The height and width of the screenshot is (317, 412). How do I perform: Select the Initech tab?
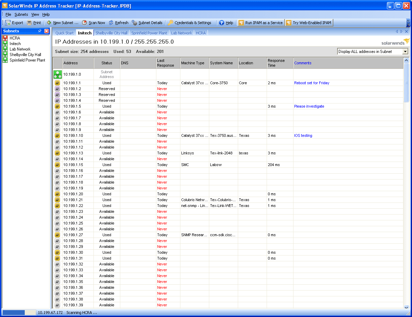pos(85,33)
